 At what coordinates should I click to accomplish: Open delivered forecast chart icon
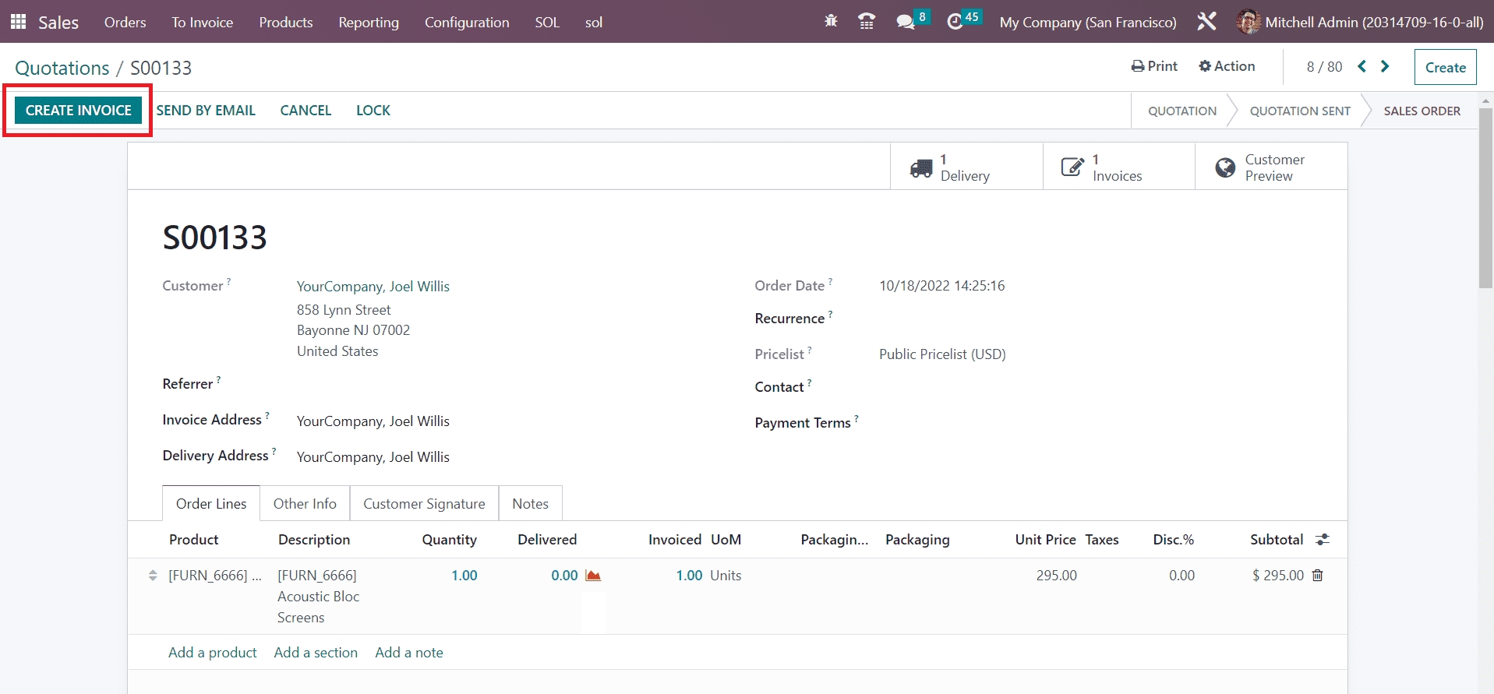[x=593, y=576]
